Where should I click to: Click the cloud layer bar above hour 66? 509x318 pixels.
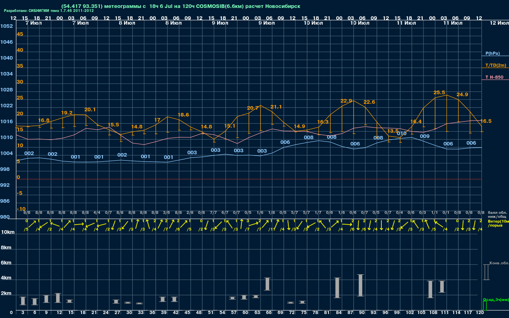point(268,284)
